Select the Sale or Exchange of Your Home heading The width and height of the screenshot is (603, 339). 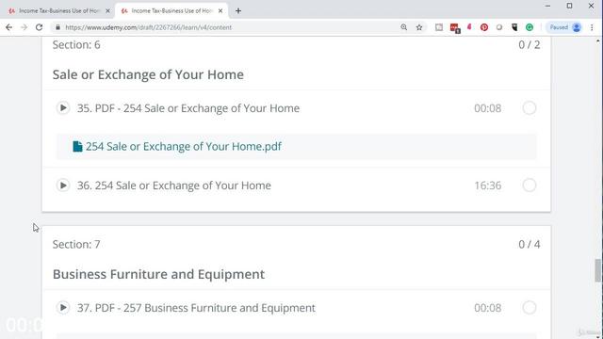tap(148, 74)
